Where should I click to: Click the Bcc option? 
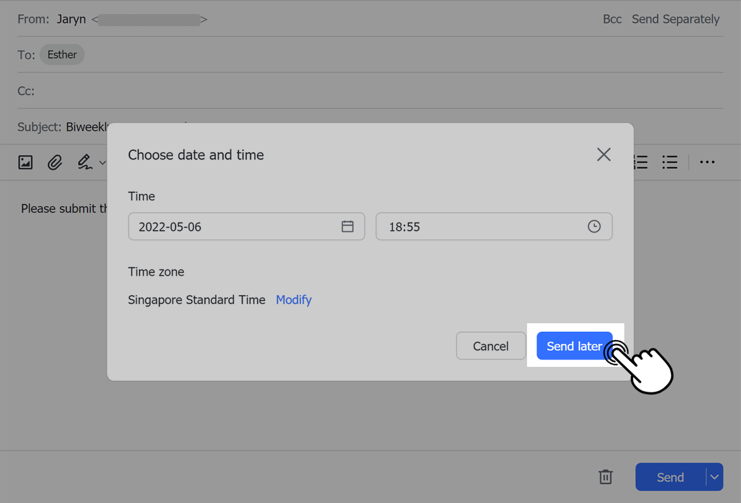click(612, 19)
